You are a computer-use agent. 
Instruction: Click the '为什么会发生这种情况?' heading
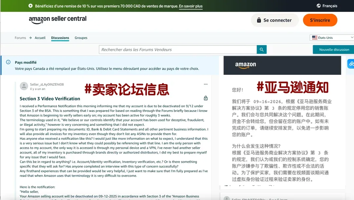[256, 146]
